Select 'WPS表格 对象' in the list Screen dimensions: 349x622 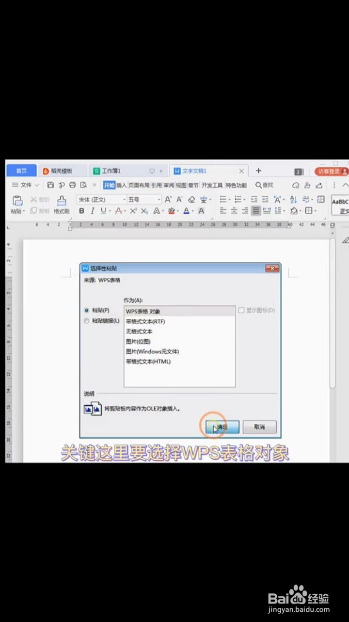tap(180, 311)
